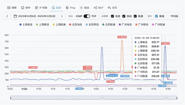Click the 209.81 minimum marker label
This screenshot has height=105, width=185.
coord(165,76)
